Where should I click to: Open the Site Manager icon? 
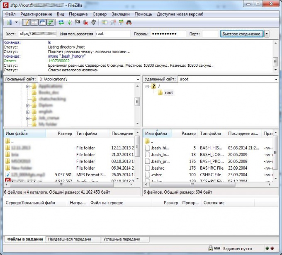[10, 22]
